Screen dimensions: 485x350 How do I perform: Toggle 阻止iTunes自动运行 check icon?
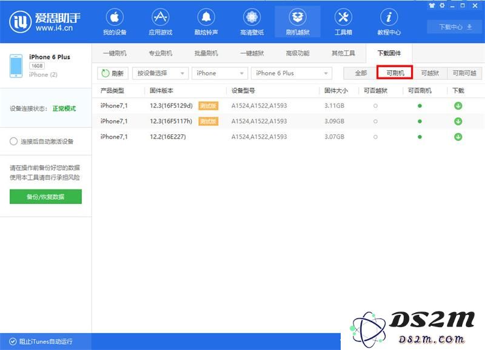click(13, 342)
